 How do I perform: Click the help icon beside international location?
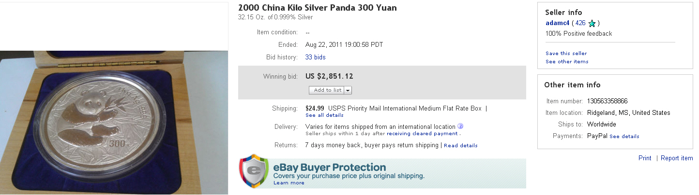click(x=460, y=126)
